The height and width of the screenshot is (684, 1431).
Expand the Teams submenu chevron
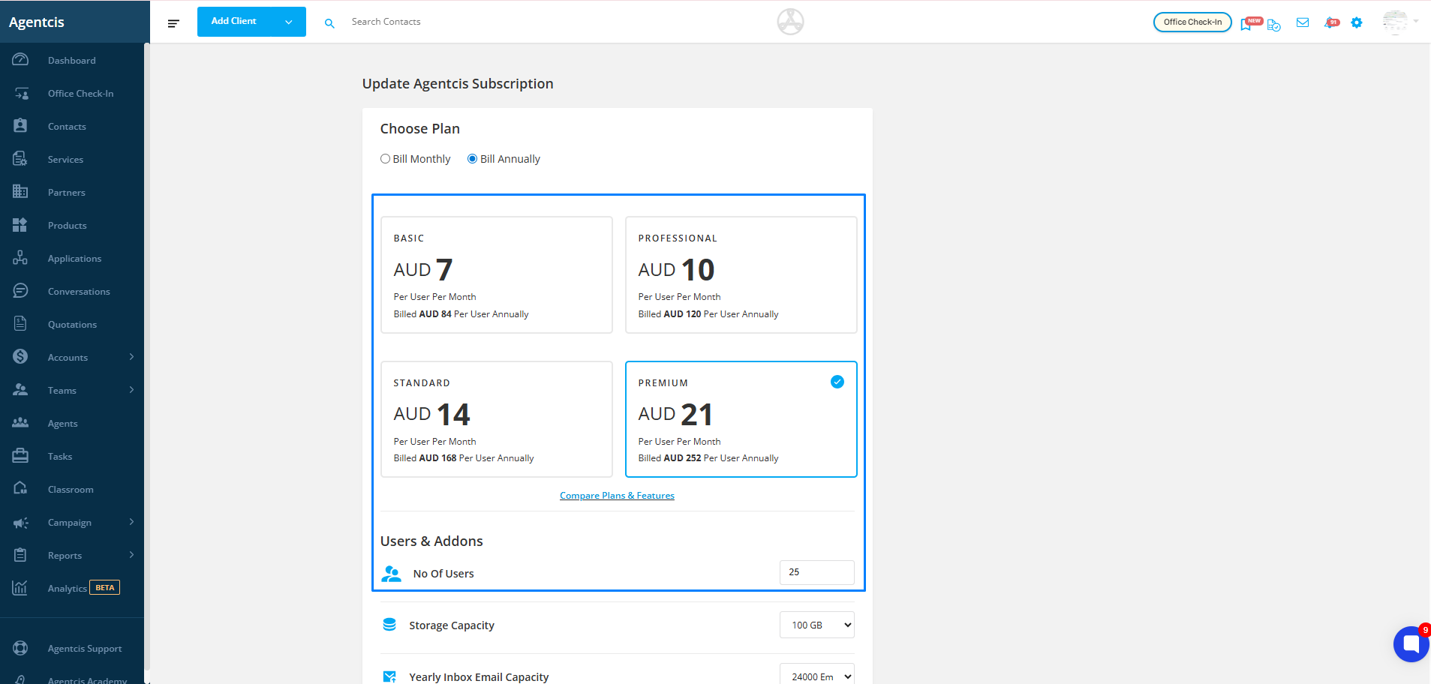click(131, 390)
